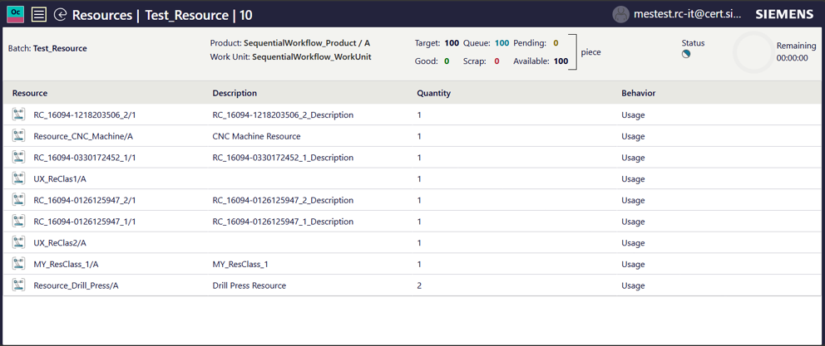Click resource icon for RC_16094-0126125947_2/1
825x346 pixels.
tap(19, 199)
